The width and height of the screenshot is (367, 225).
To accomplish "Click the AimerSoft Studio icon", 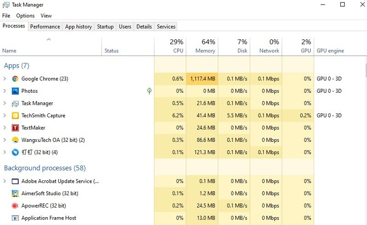I will [x=15, y=193].
